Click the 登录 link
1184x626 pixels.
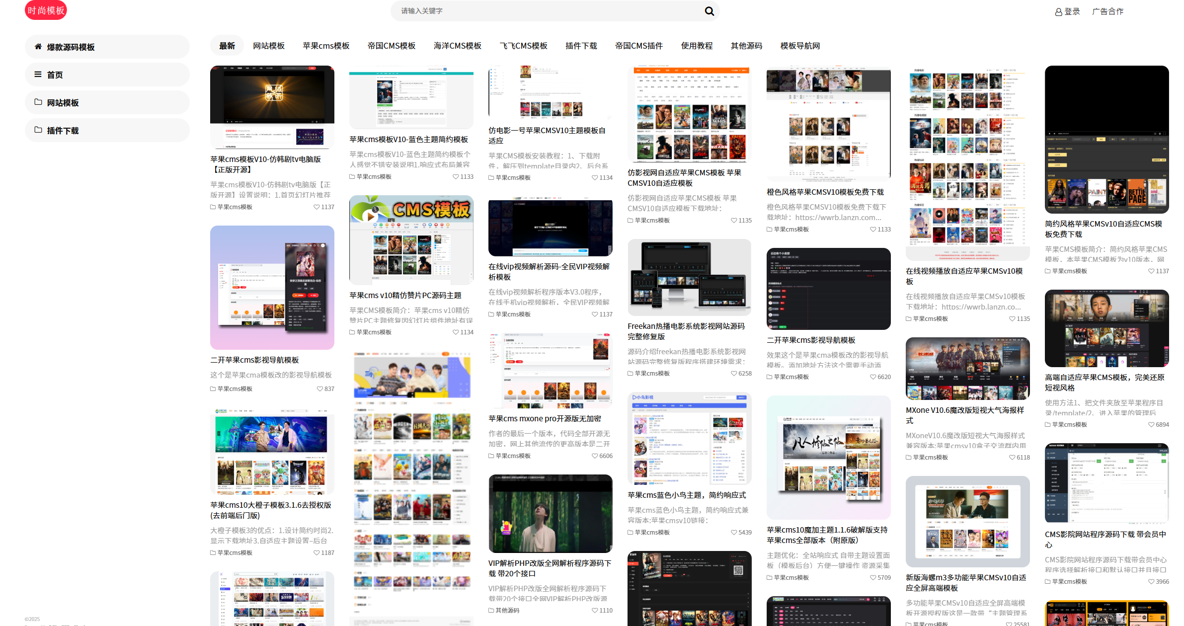[x=1072, y=11]
